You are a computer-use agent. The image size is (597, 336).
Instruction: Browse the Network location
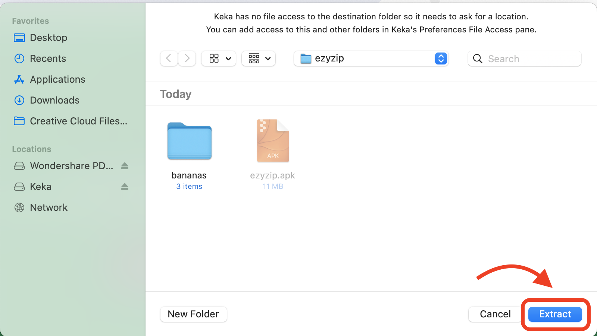[49, 207]
